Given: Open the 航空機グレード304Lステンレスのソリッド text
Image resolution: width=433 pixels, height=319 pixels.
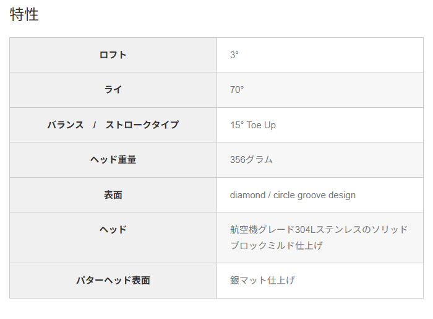Looking at the screenshot, I should click(x=319, y=229).
